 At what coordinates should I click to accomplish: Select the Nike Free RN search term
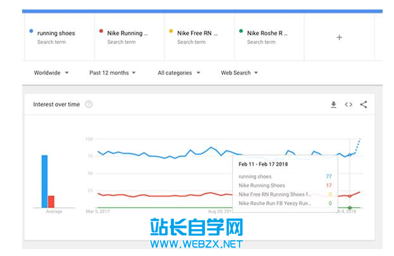coord(197,33)
